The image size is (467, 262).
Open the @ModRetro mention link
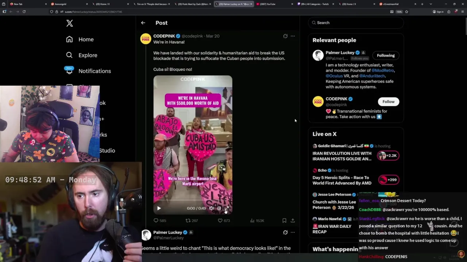pos(383,70)
